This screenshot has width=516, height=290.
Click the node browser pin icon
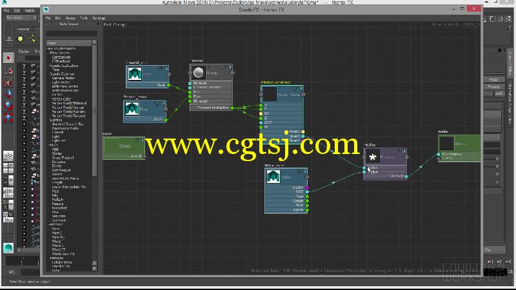pos(98,24)
